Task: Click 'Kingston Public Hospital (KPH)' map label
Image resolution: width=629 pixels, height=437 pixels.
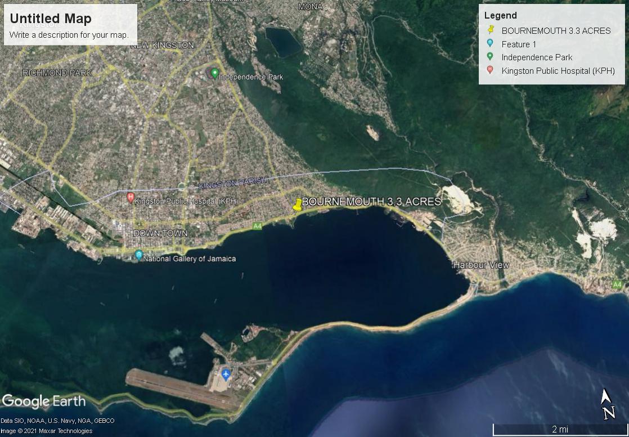Action: [x=187, y=201]
